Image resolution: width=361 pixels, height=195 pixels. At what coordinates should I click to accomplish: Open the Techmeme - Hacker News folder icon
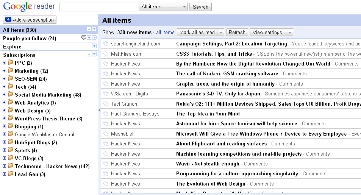click(x=10, y=165)
